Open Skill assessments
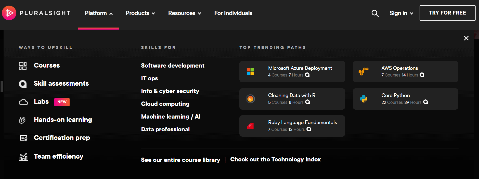 tap(61, 83)
